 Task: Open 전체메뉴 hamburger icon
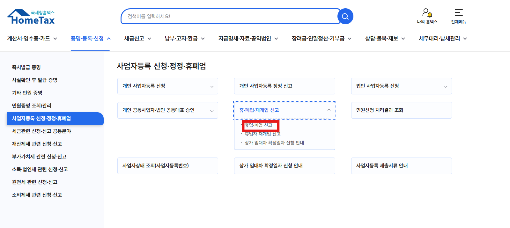pyautogui.click(x=459, y=16)
